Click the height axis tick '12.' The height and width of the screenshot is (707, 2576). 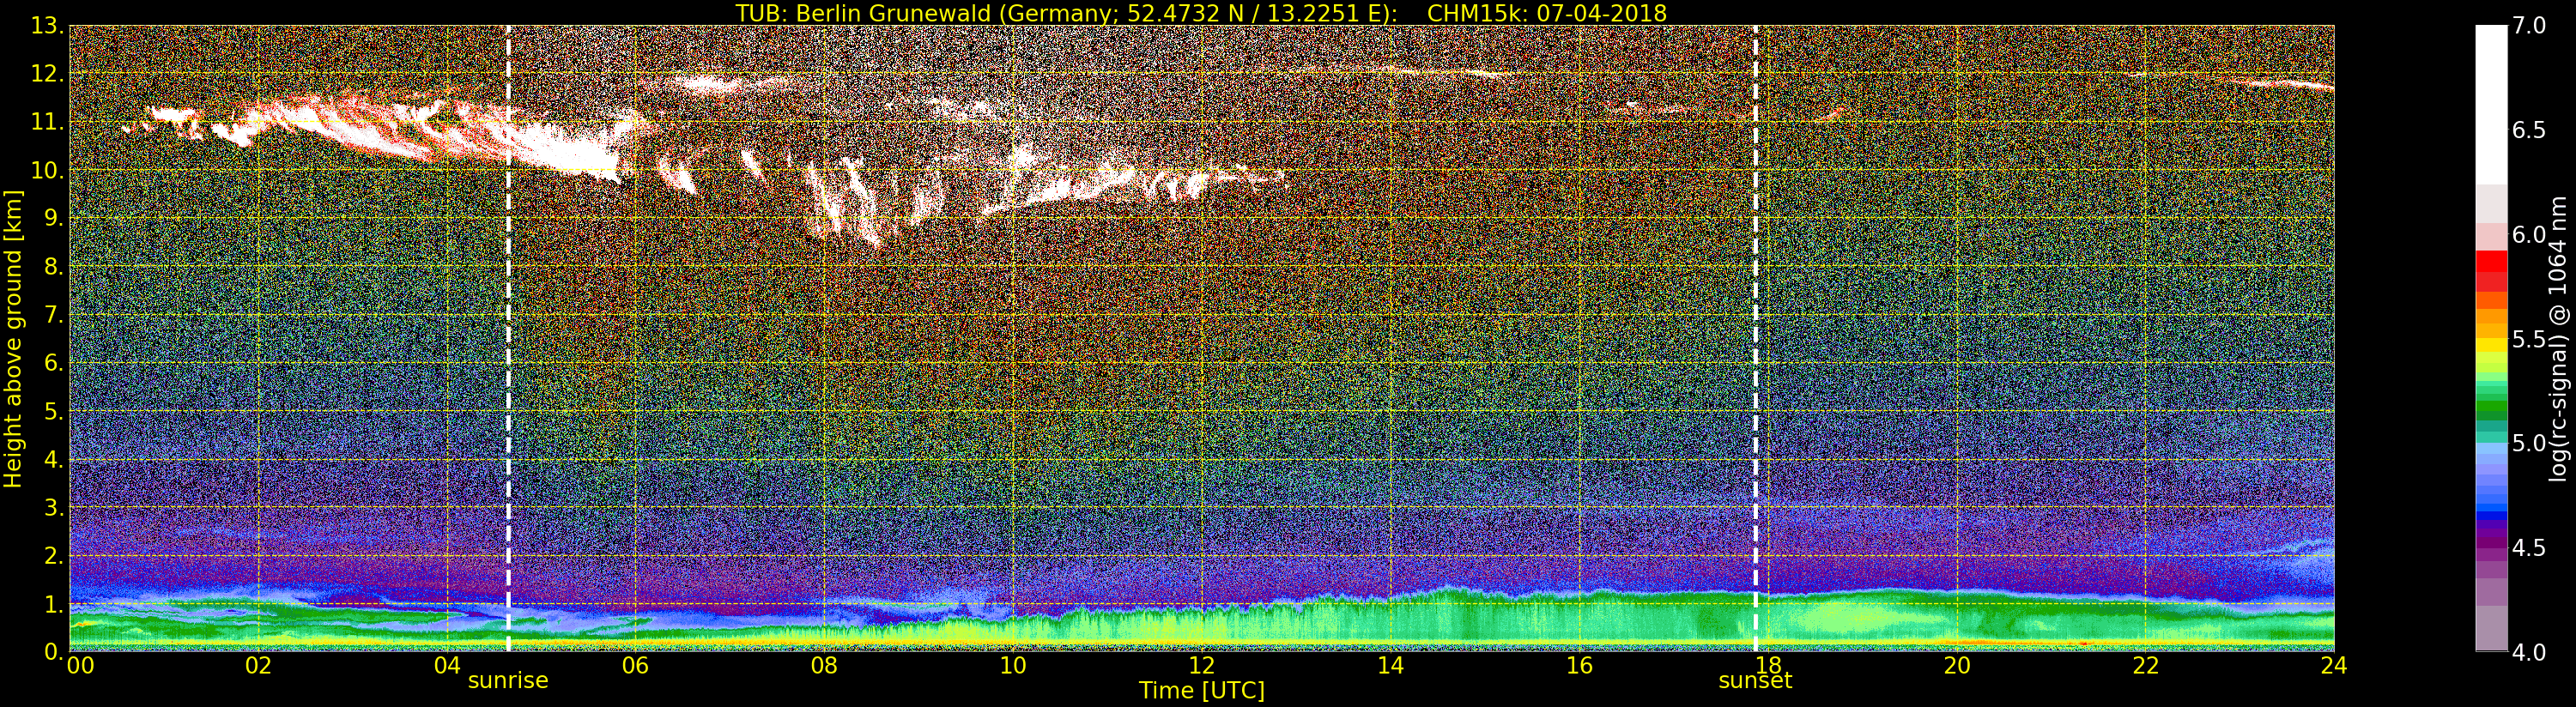[x=47, y=74]
